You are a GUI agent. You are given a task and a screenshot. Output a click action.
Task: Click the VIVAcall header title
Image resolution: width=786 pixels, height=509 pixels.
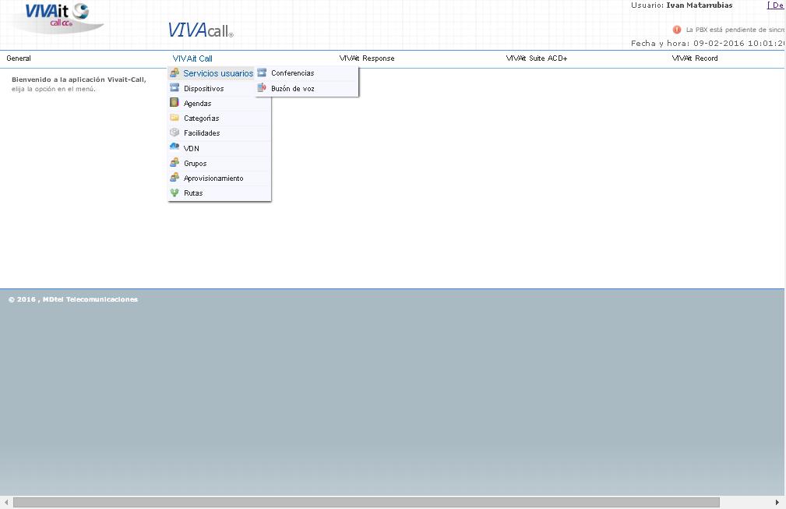coord(200,30)
